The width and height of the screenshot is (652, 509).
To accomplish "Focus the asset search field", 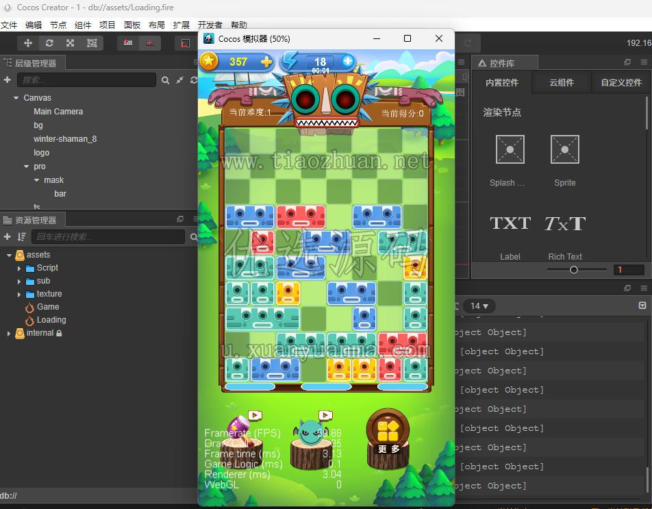I will [108, 236].
